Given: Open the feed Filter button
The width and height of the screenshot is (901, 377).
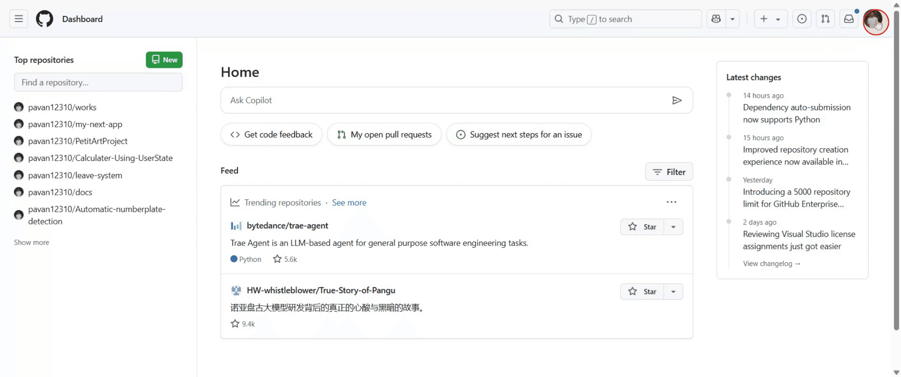Looking at the screenshot, I should tap(669, 172).
